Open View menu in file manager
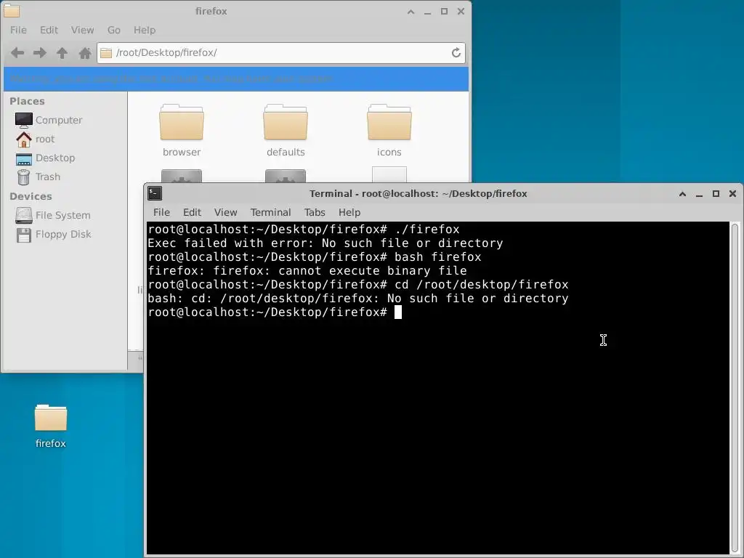The width and height of the screenshot is (744, 558). point(83,30)
